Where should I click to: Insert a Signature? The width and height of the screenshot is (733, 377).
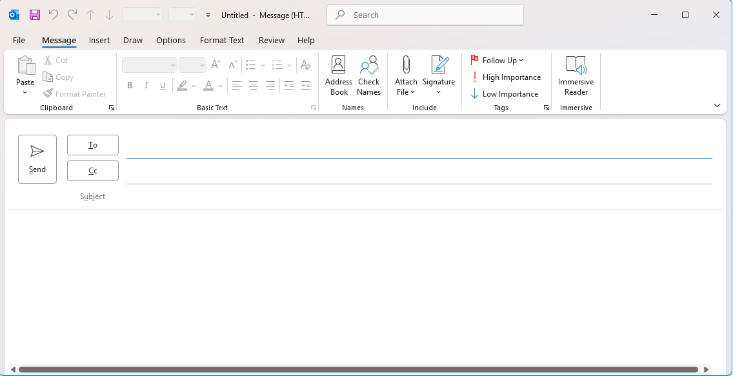[x=439, y=75]
